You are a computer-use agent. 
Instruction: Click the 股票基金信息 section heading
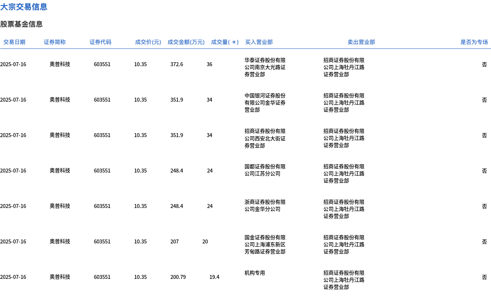point(21,24)
